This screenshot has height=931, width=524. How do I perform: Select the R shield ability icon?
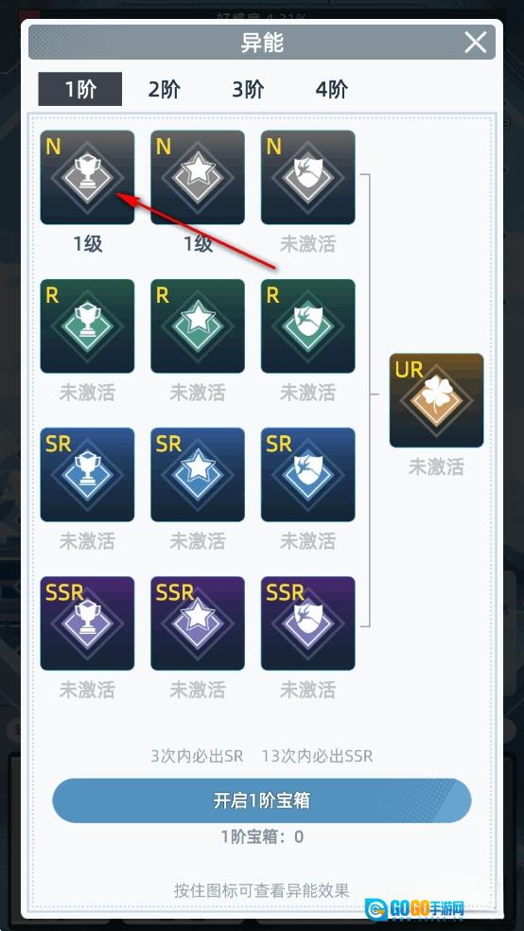pyautogui.click(x=308, y=326)
